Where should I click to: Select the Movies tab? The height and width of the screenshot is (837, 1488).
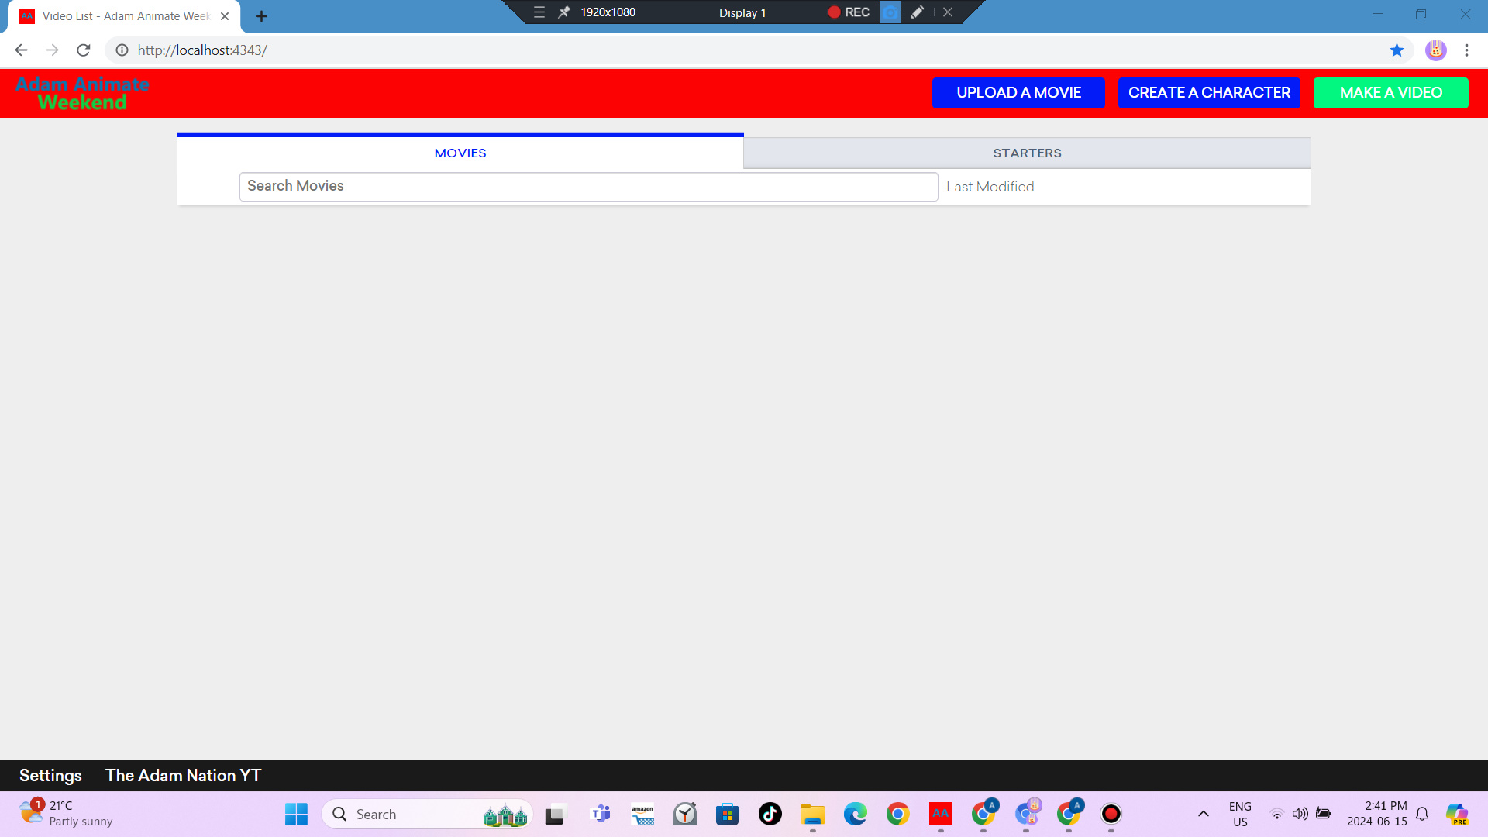click(460, 153)
